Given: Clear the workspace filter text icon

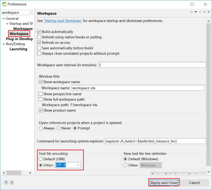Looking at the screenshot, I should [x=31, y=12].
